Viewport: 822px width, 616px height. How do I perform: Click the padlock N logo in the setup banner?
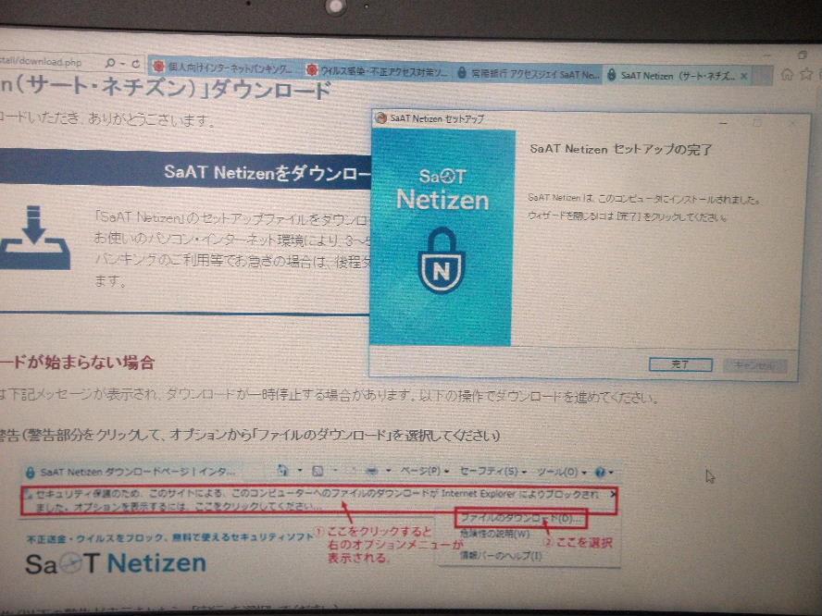pos(442,260)
